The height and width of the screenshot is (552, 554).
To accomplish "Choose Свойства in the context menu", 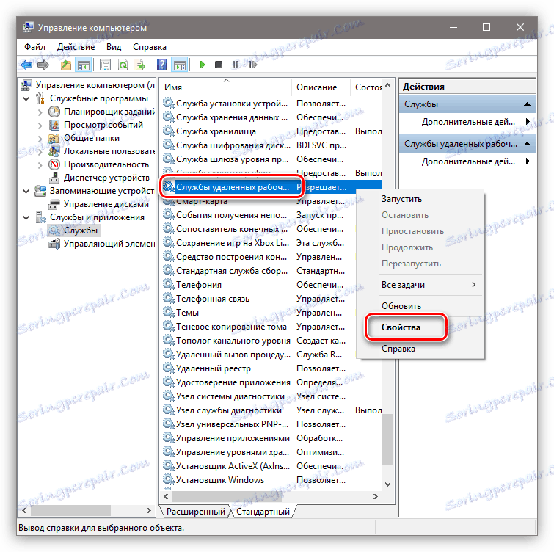I will [x=401, y=327].
